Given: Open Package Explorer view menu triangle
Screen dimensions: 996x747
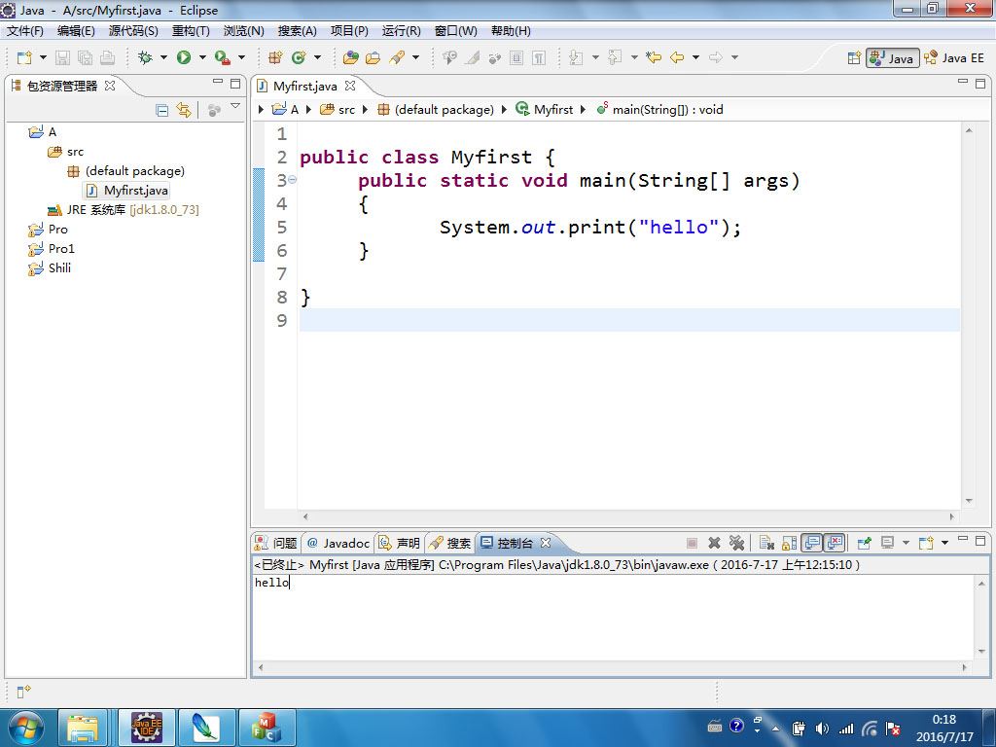Looking at the screenshot, I should (x=235, y=106).
